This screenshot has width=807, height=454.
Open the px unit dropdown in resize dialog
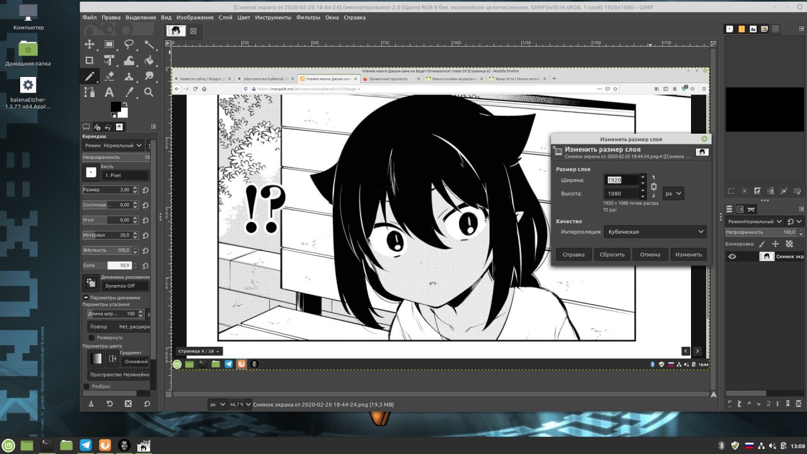(673, 194)
